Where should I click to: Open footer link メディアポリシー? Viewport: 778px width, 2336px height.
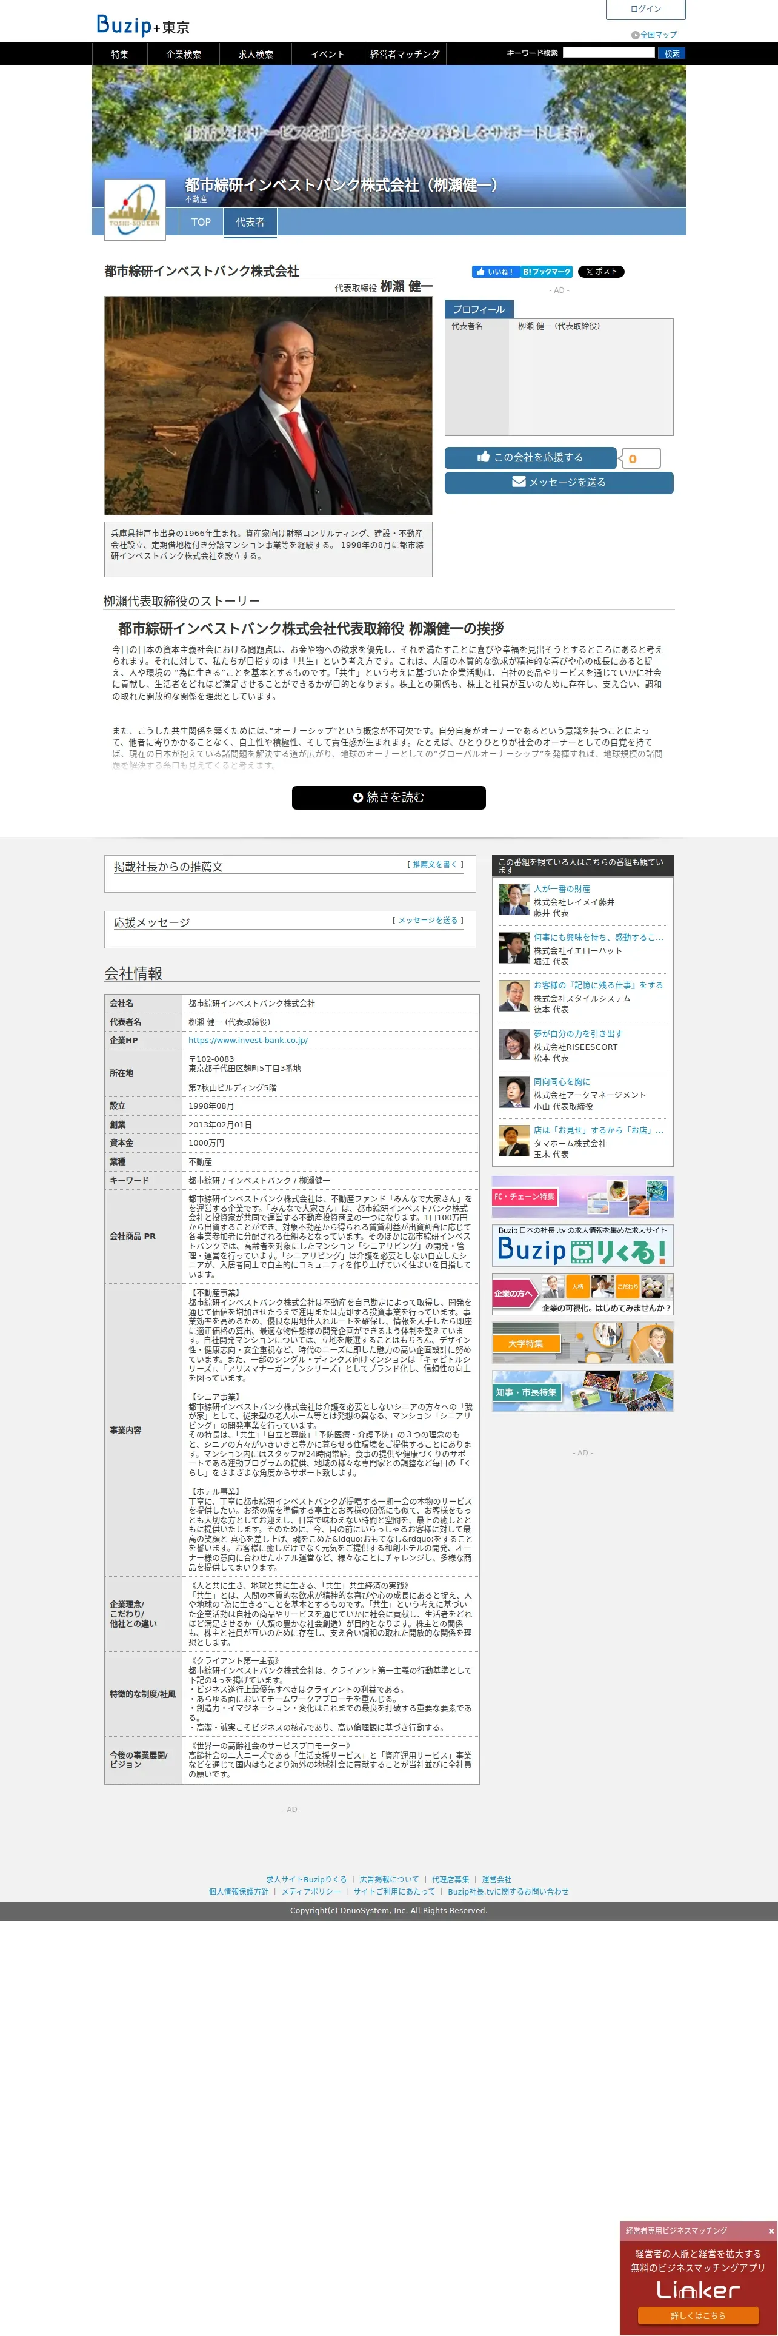click(311, 1891)
